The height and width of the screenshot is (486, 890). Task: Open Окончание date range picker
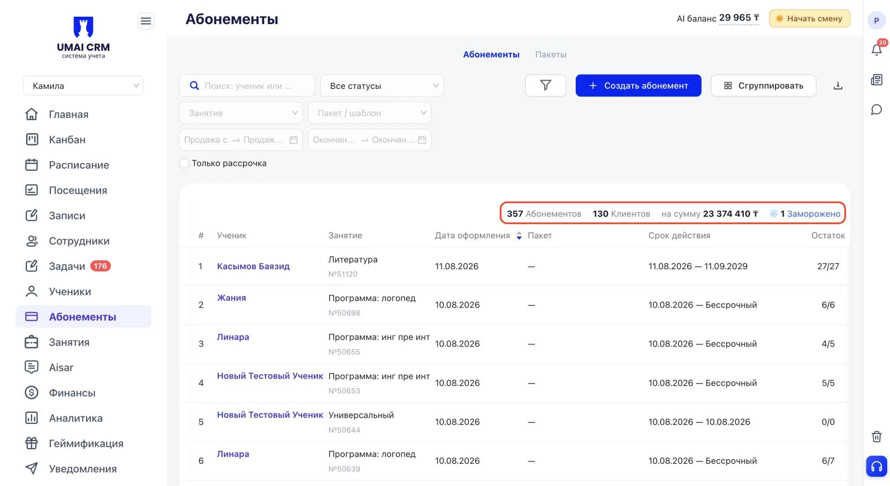click(369, 140)
